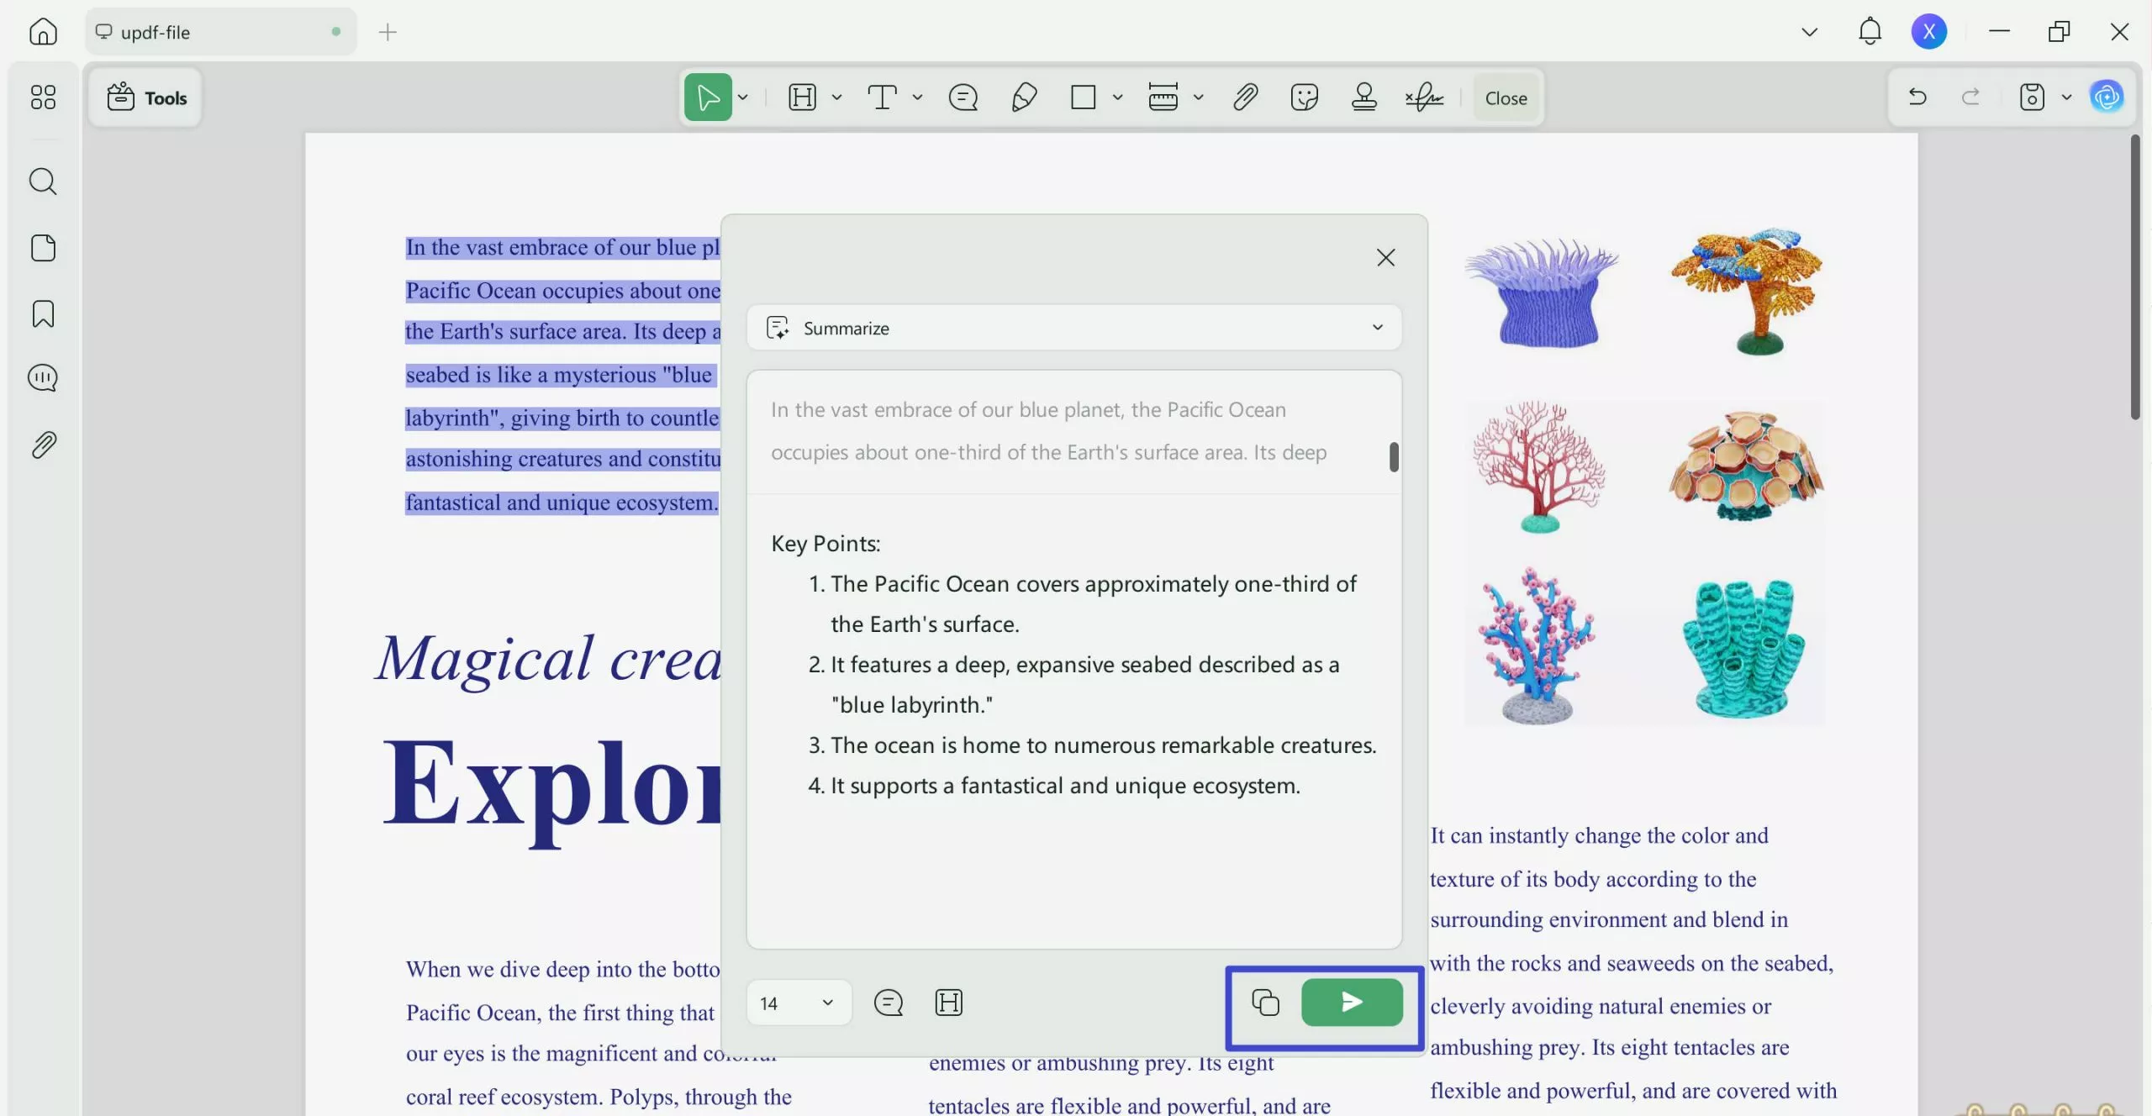Toggle the Select tool active state

pyautogui.click(x=709, y=97)
